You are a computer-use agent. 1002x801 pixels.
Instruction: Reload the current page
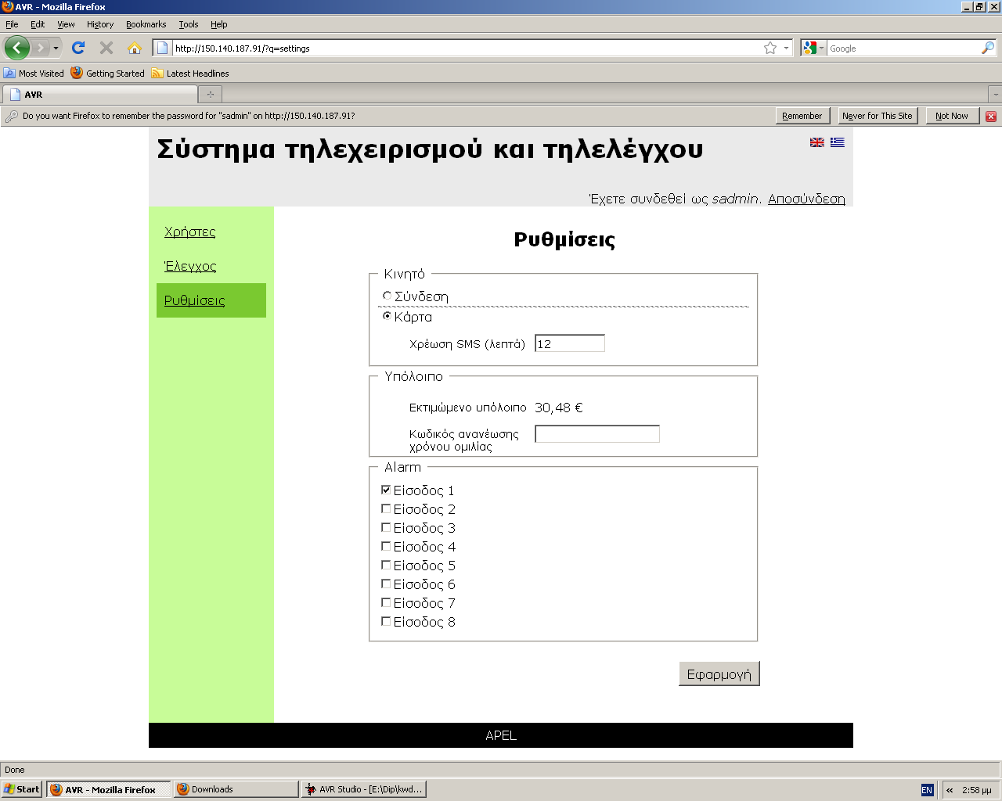pyautogui.click(x=78, y=48)
